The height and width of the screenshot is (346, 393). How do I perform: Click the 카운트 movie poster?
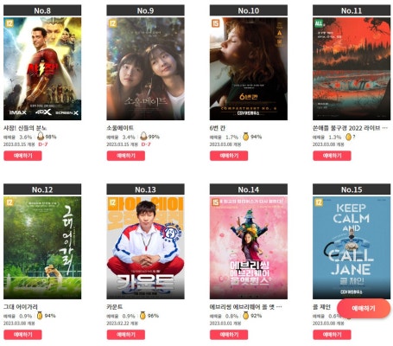click(145, 247)
